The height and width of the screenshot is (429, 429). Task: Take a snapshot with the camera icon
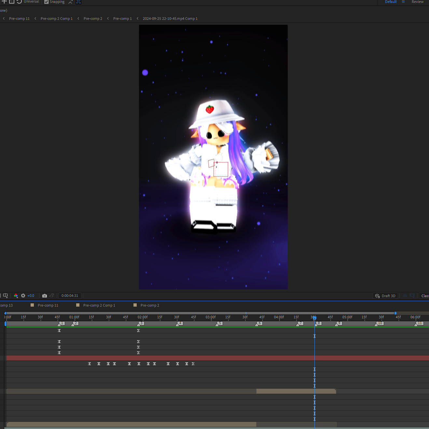coord(45,296)
